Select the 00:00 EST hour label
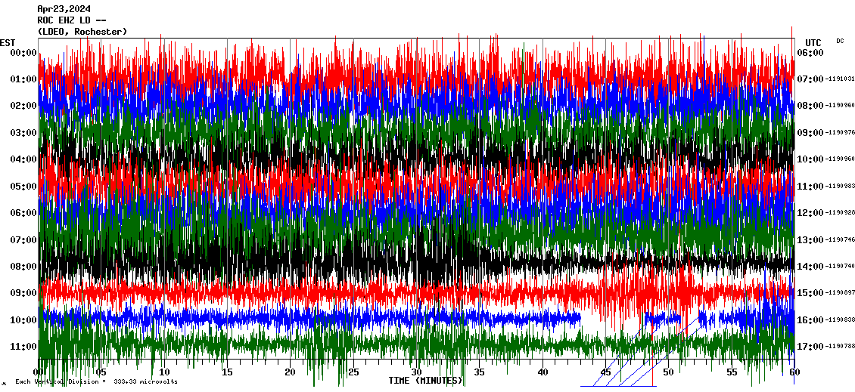 [x=23, y=52]
